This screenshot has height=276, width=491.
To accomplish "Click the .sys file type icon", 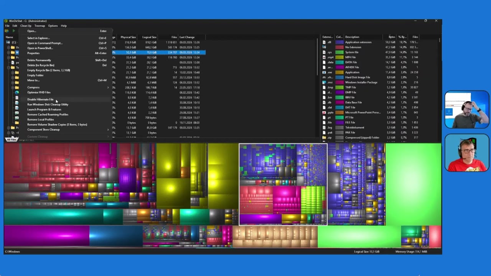I will [x=324, y=52].
